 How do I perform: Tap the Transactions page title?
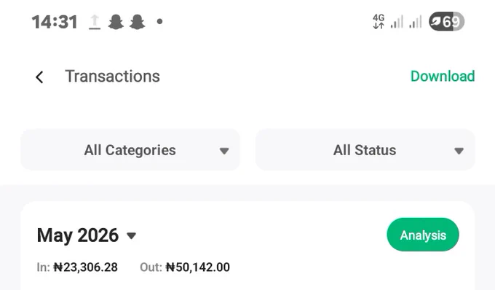point(112,77)
